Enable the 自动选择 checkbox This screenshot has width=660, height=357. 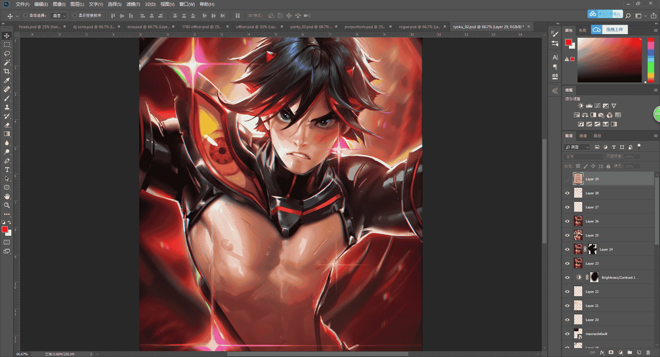tap(25, 15)
